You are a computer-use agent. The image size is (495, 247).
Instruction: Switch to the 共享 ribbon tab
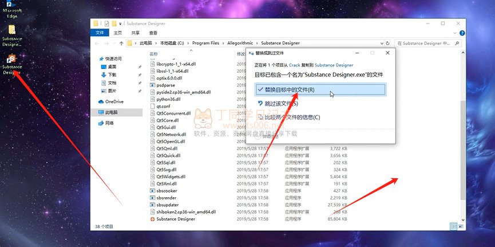136,33
